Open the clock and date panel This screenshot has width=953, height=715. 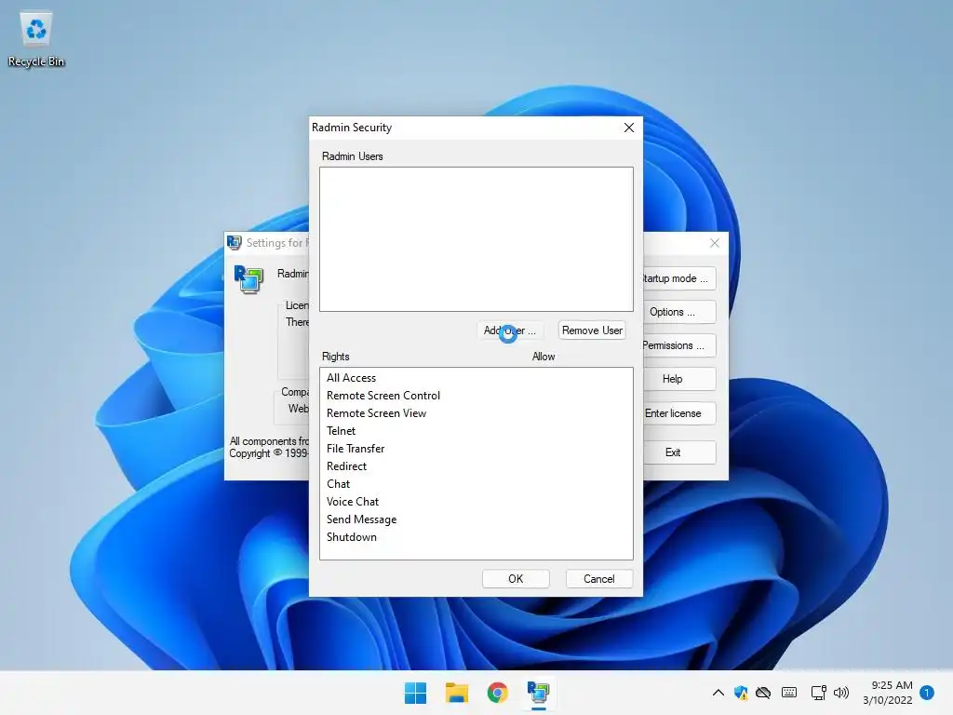coord(887,693)
